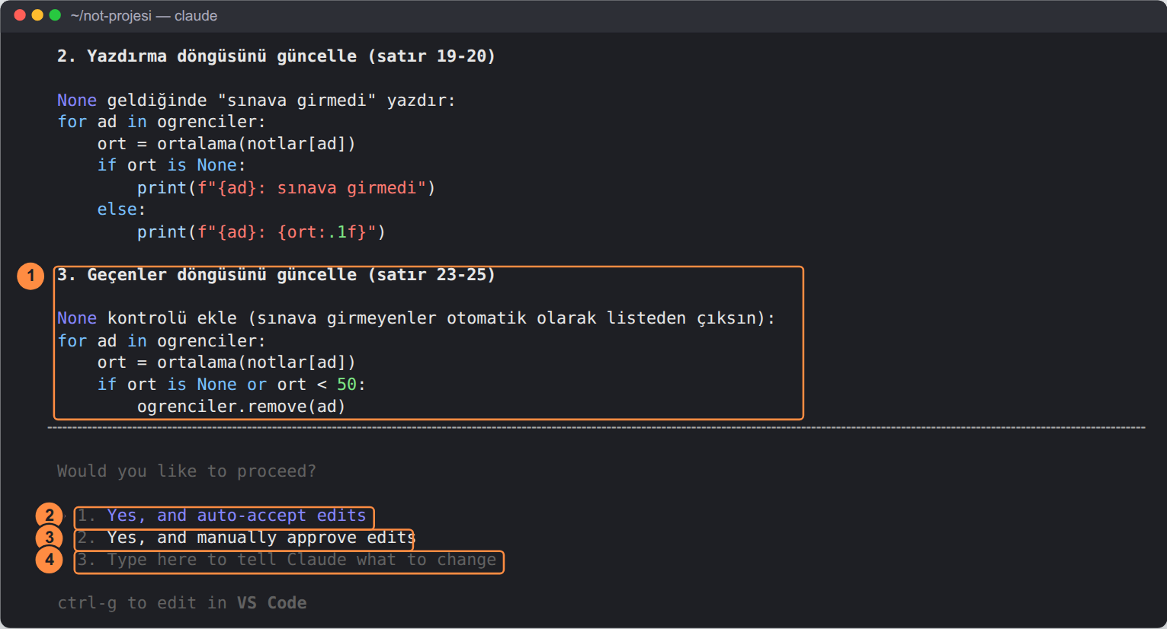Click the orange annotation badge numbered 1
The height and width of the screenshot is (629, 1167).
click(x=30, y=276)
